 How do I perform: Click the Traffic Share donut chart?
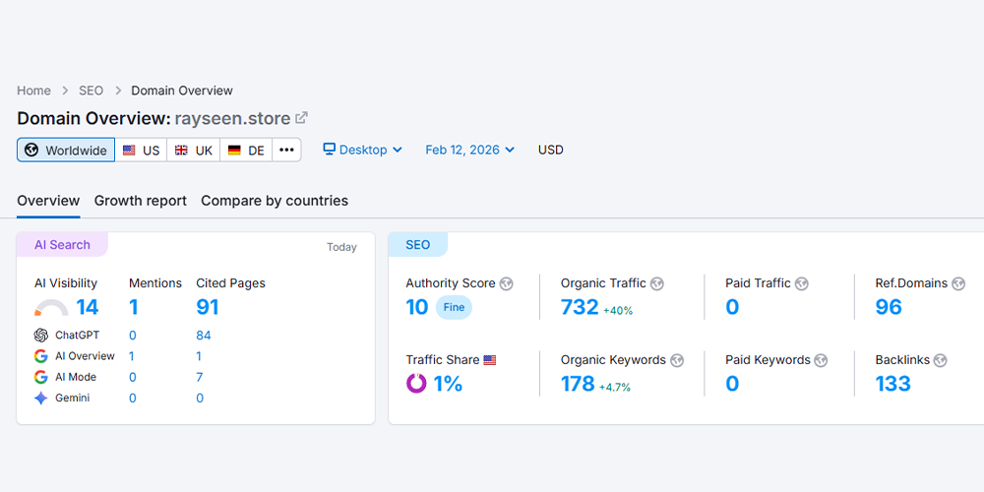416,384
